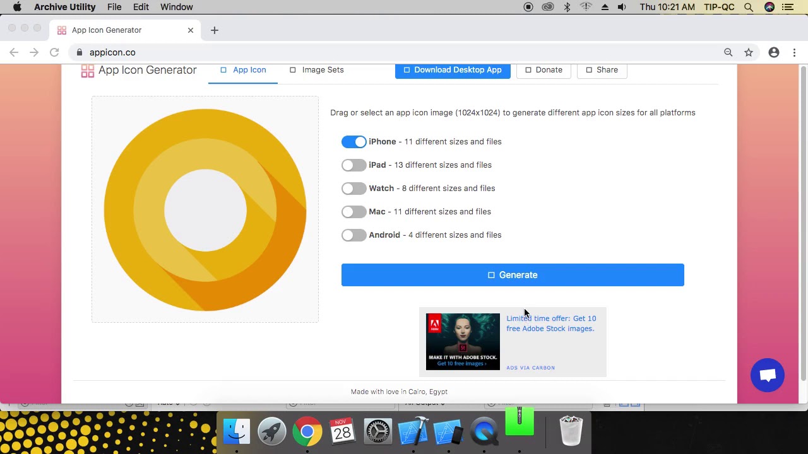Open Finder from the dock

237,432
